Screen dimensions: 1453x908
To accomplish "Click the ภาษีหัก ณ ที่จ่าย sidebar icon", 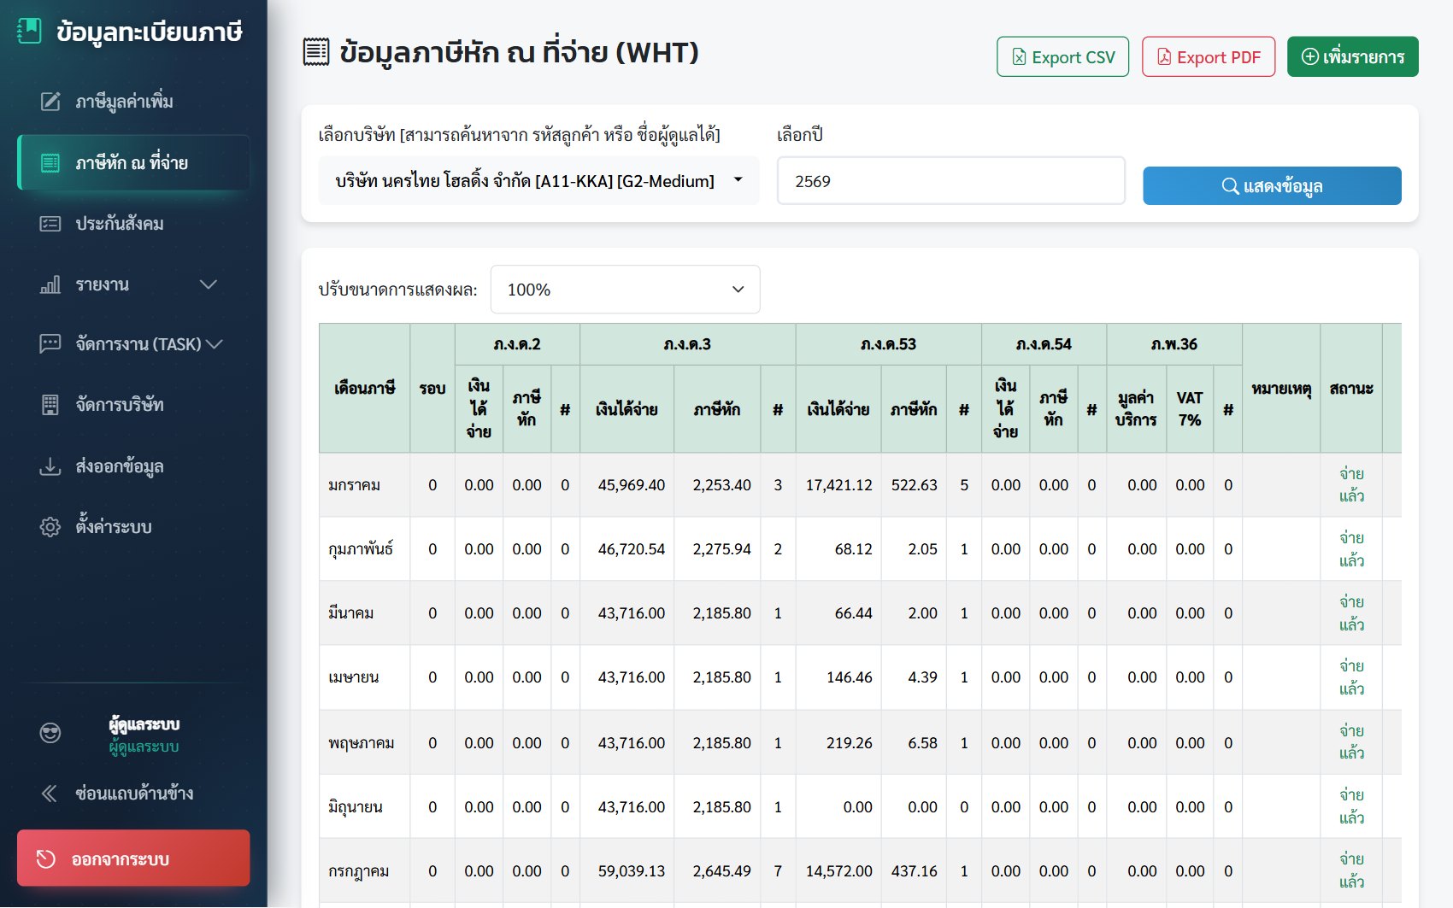I will (x=50, y=162).
